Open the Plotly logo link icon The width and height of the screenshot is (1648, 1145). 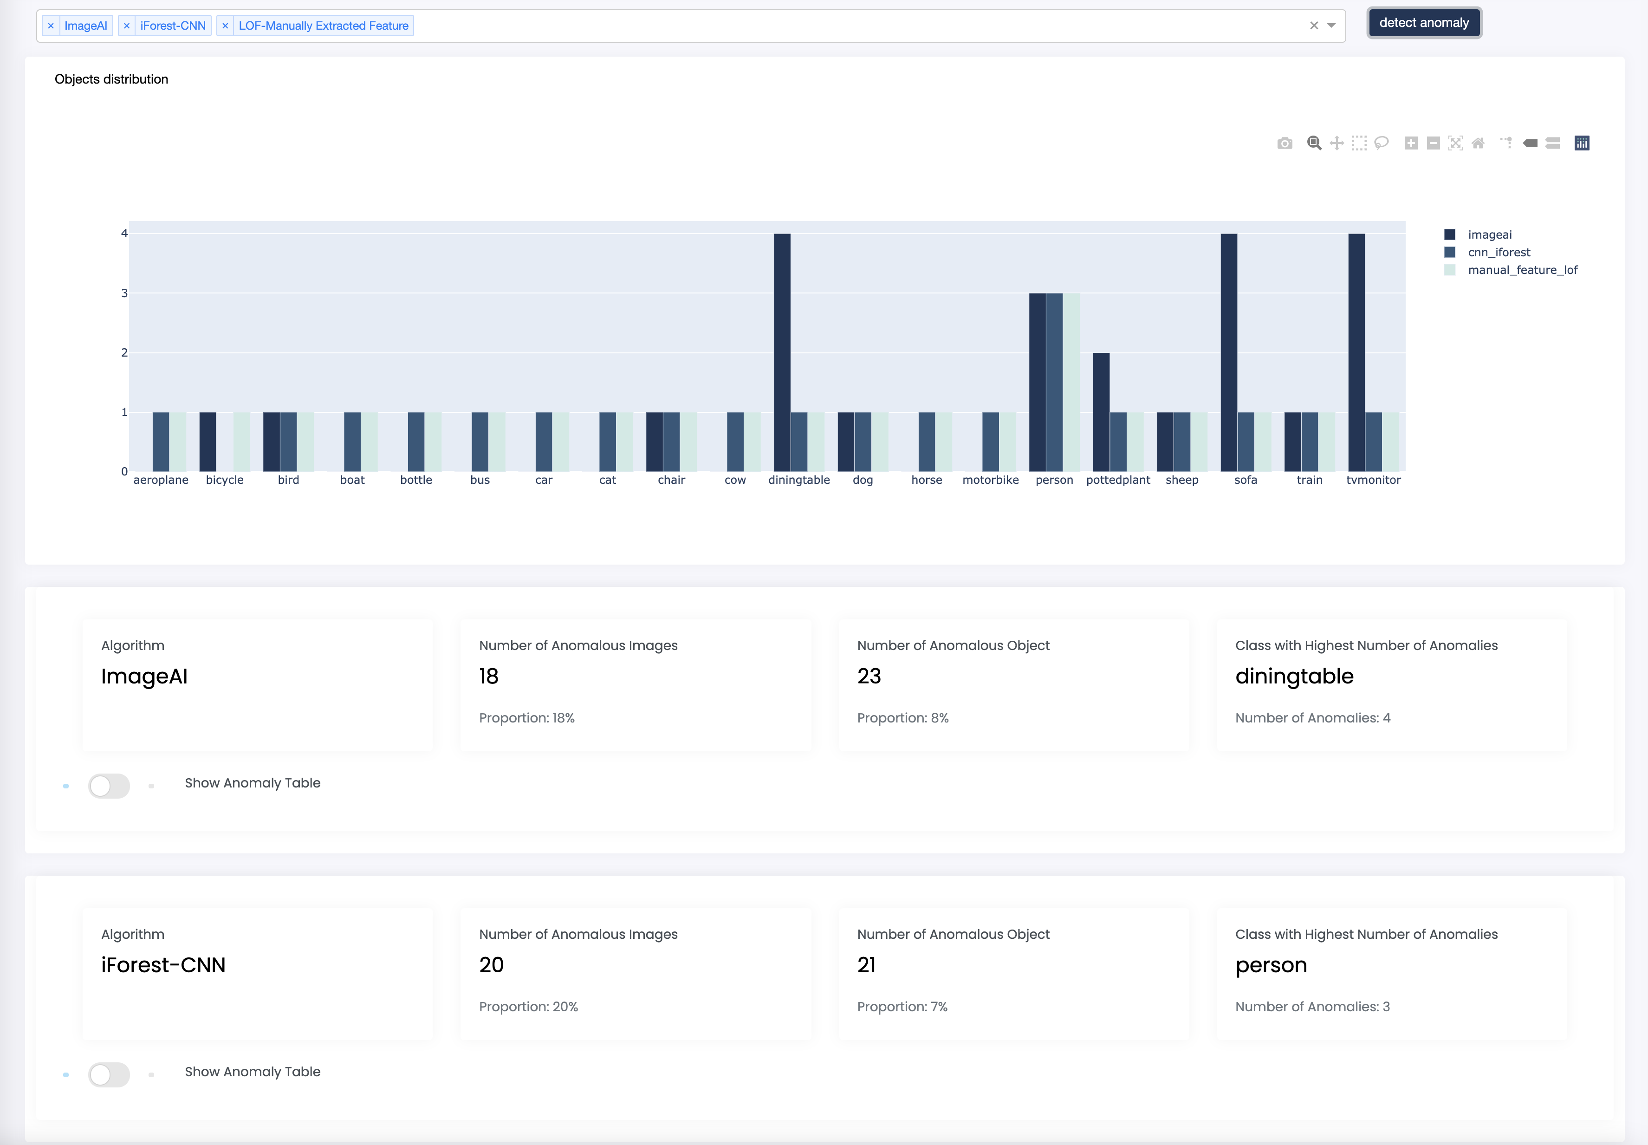coord(1582,143)
